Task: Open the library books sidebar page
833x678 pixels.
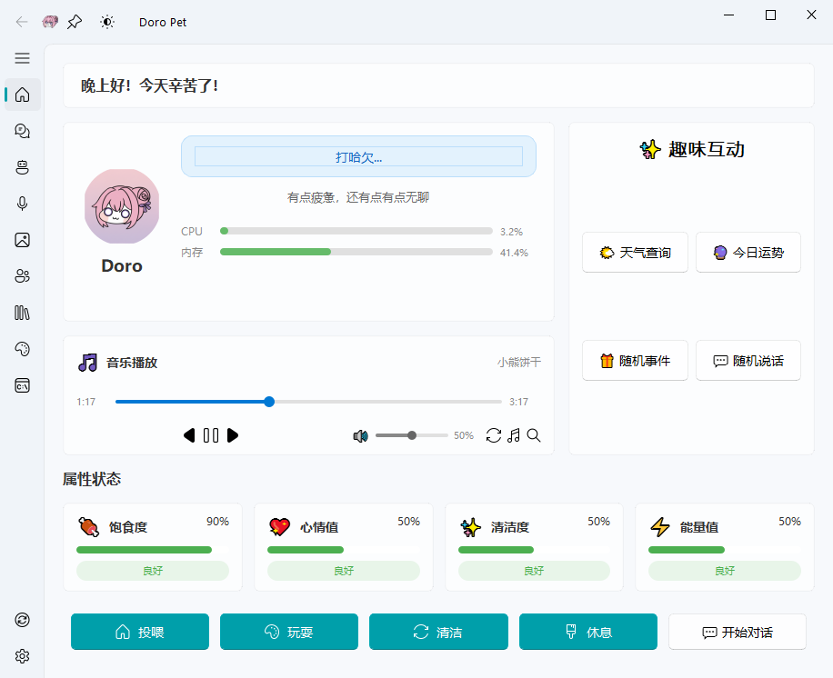Action: [23, 313]
